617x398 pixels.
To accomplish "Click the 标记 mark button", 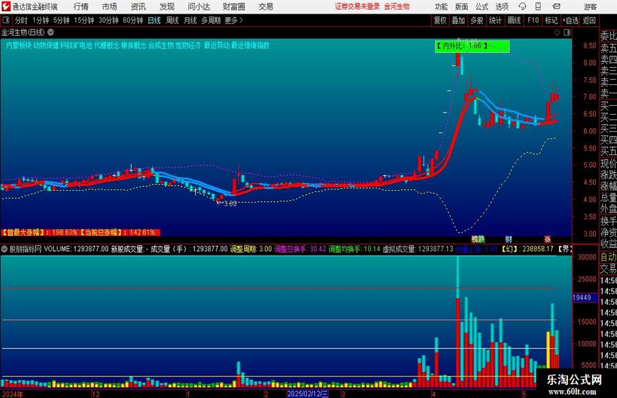I will tap(551, 20).
